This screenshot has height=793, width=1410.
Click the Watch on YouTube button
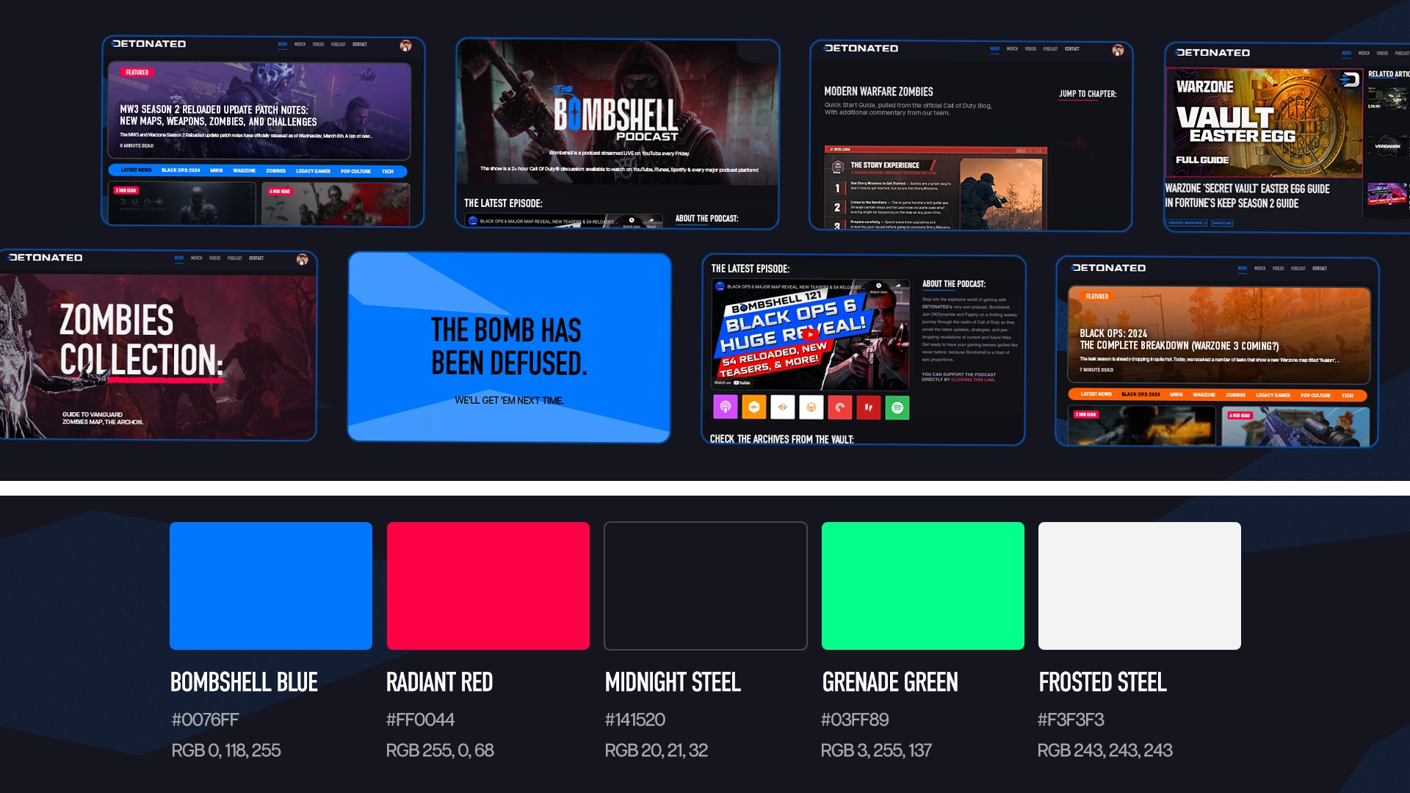tap(732, 382)
